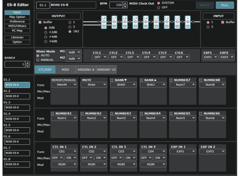Switch to the MIDI tab
This screenshot has height=176, width=240.
click(x=65, y=70)
